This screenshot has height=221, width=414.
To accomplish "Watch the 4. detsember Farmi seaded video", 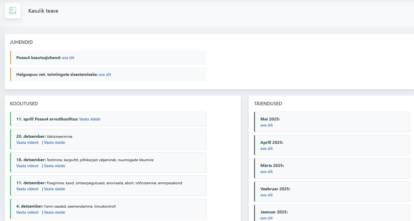I will tap(27, 212).
